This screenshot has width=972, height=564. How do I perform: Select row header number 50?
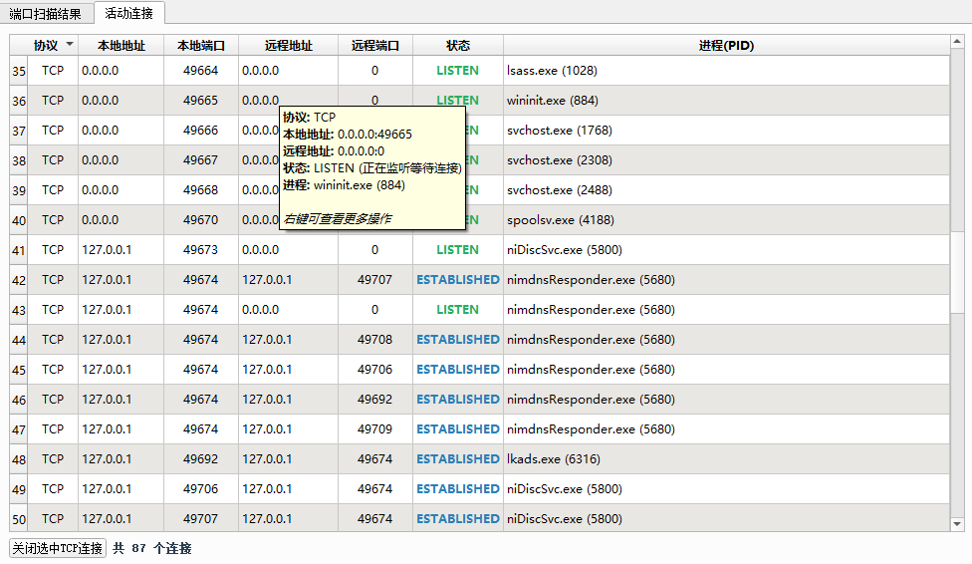(x=19, y=519)
